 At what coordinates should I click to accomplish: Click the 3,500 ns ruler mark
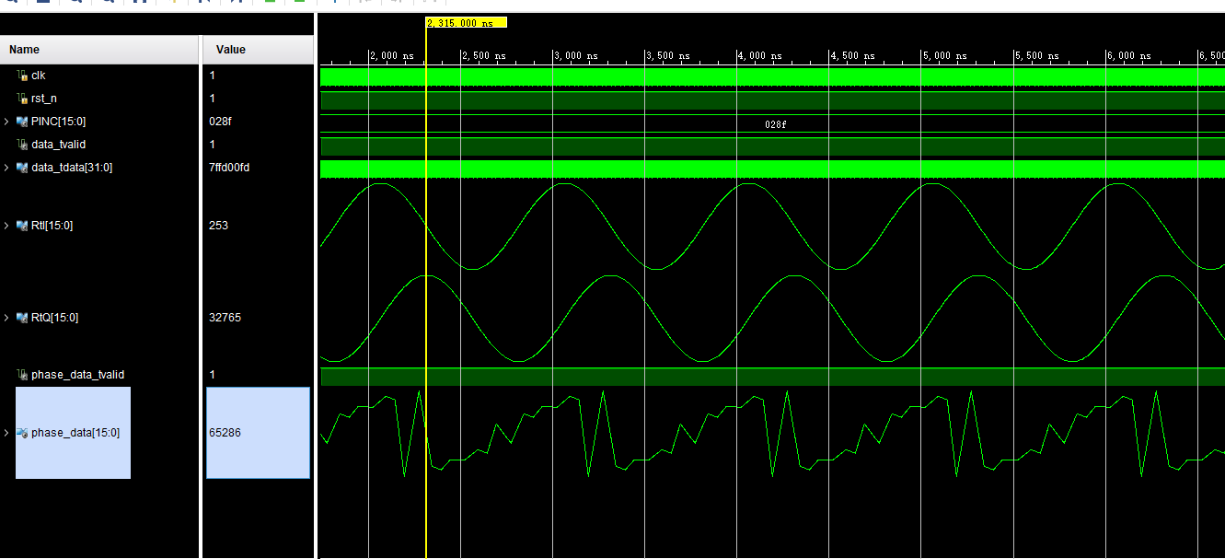tap(668, 55)
